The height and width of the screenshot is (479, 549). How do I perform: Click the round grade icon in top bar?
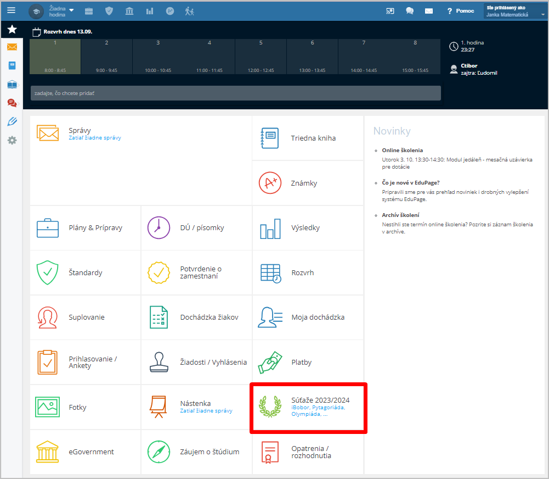click(x=170, y=11)
